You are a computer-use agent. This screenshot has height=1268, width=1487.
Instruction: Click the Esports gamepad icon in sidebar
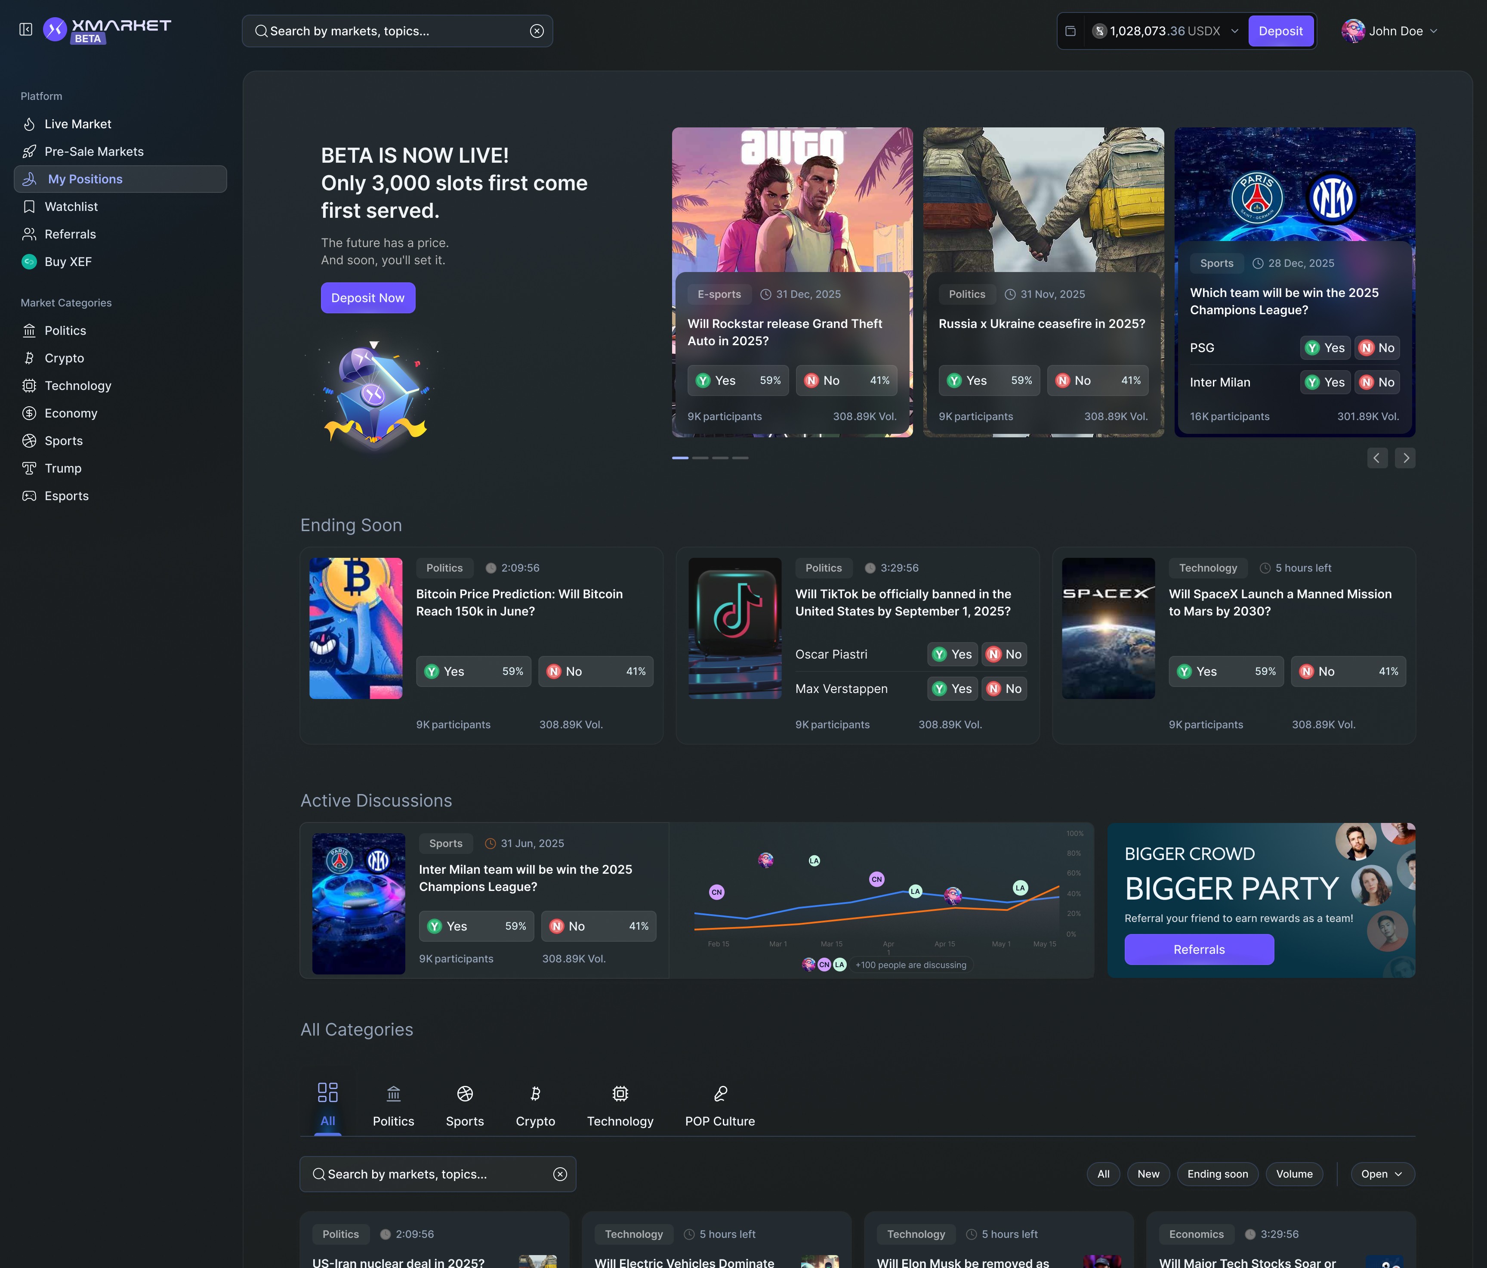[x=29, y=495]
